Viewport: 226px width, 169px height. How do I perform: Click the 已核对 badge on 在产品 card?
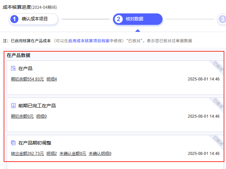pos(218,66)
